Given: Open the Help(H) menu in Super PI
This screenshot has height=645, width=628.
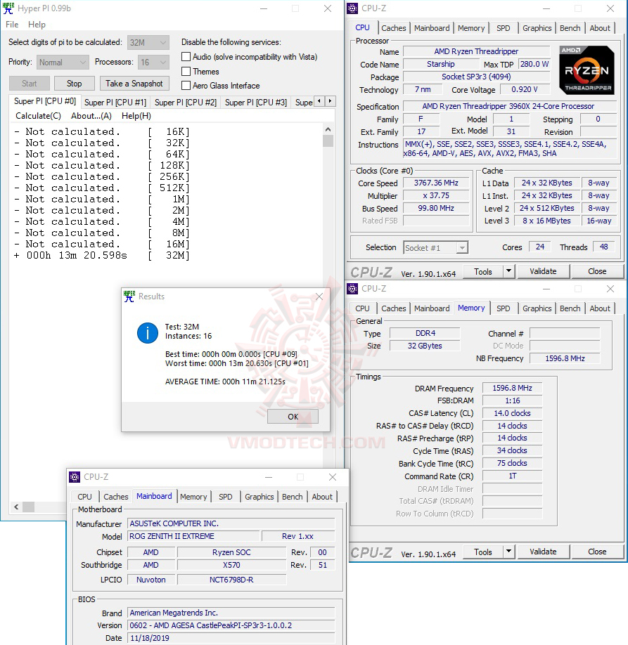Looking at the screenshot, I should tap(136, 116).
